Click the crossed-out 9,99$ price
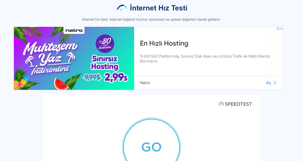The width and height of the screenshot is (302, 161). tap(92, 77)
